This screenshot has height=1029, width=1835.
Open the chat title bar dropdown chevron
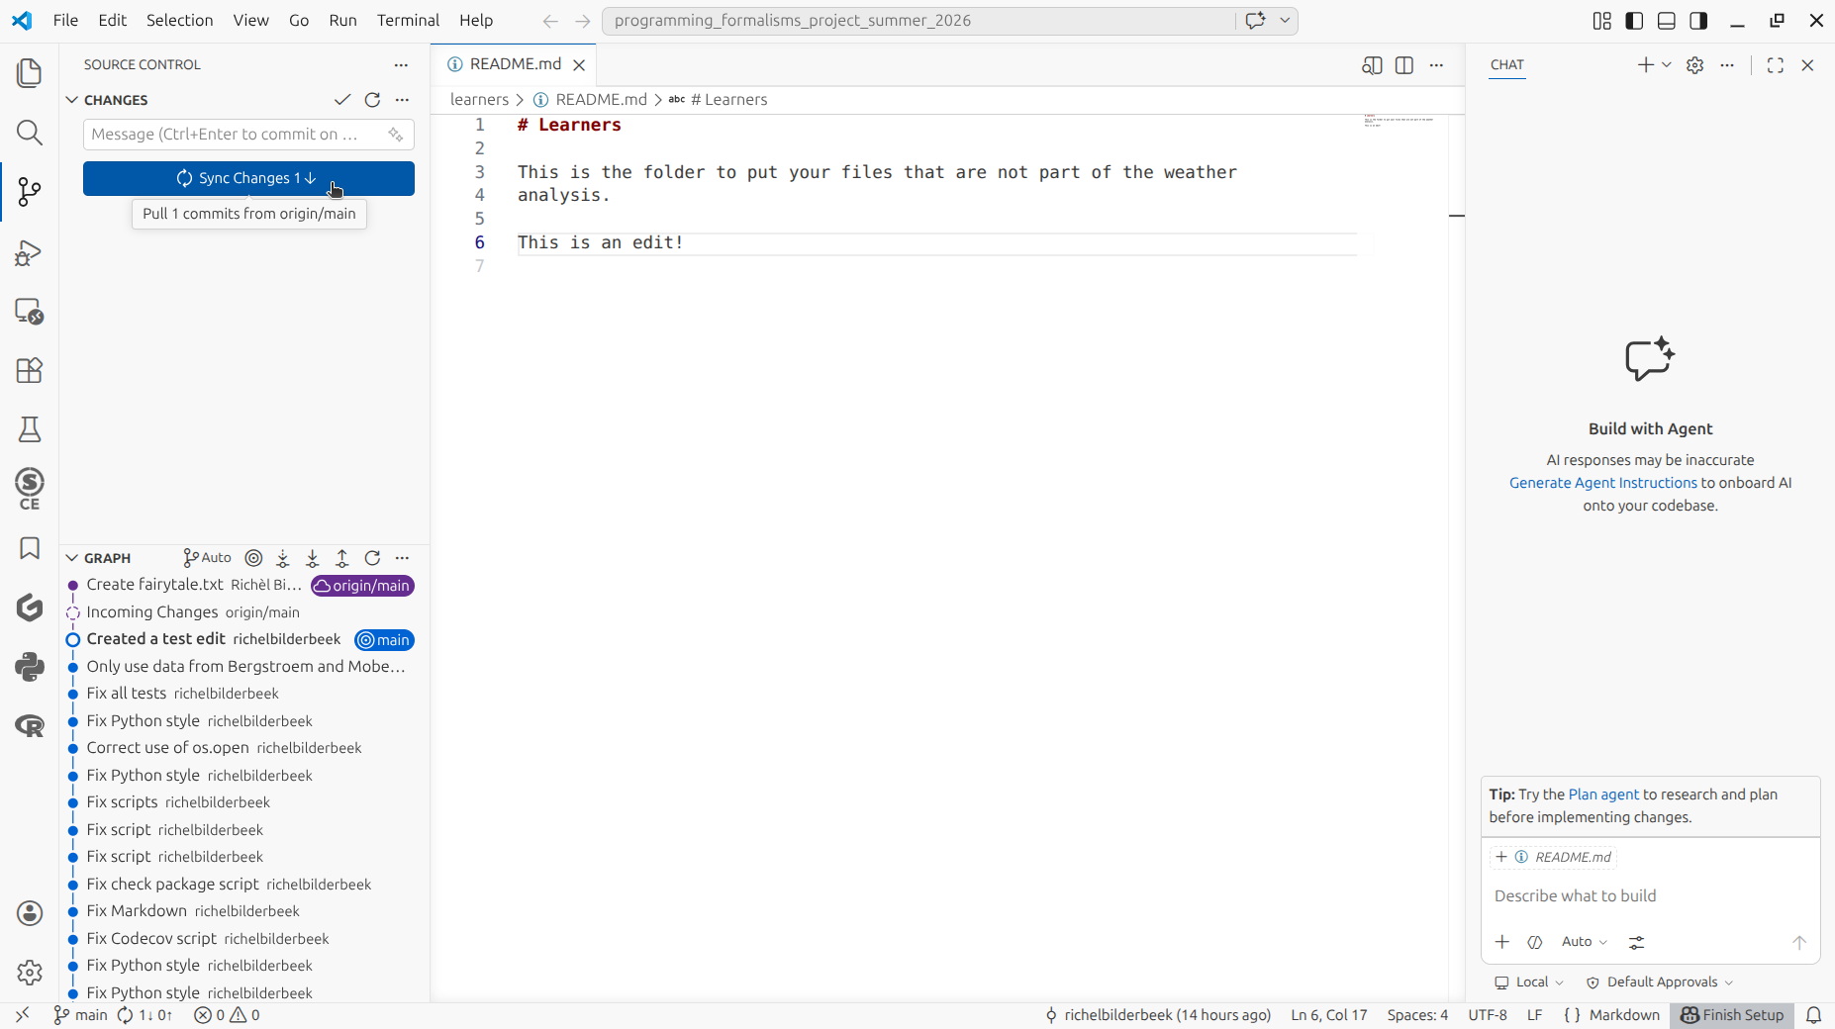tap(1286, 21)
